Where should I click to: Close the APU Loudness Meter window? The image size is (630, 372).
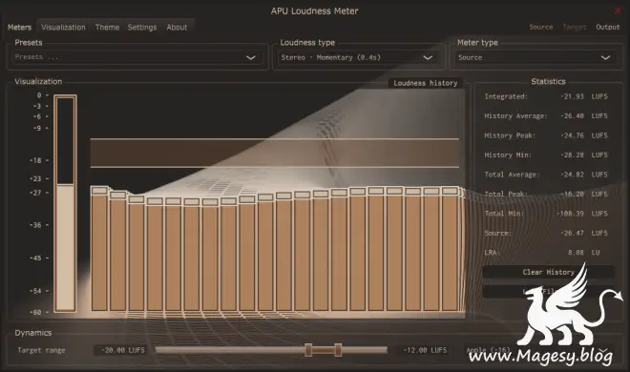click(x=618, y=10)
